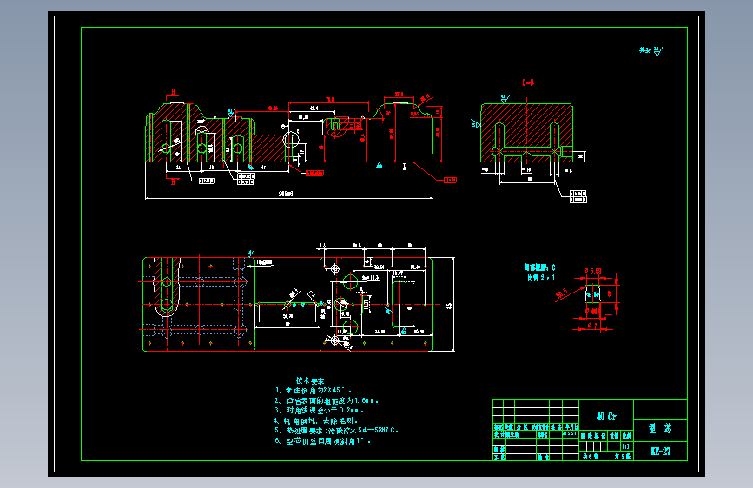The width and height of the screenshot is (753, 488).
Task: Click the "比例 2:1" scale label
Action: pos(541,278)
